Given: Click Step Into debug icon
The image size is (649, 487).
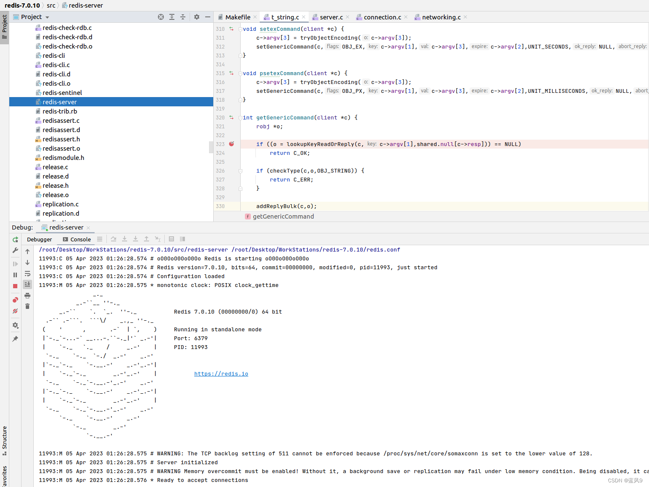Looking at the screenshot, I should (x=125, y=239).
